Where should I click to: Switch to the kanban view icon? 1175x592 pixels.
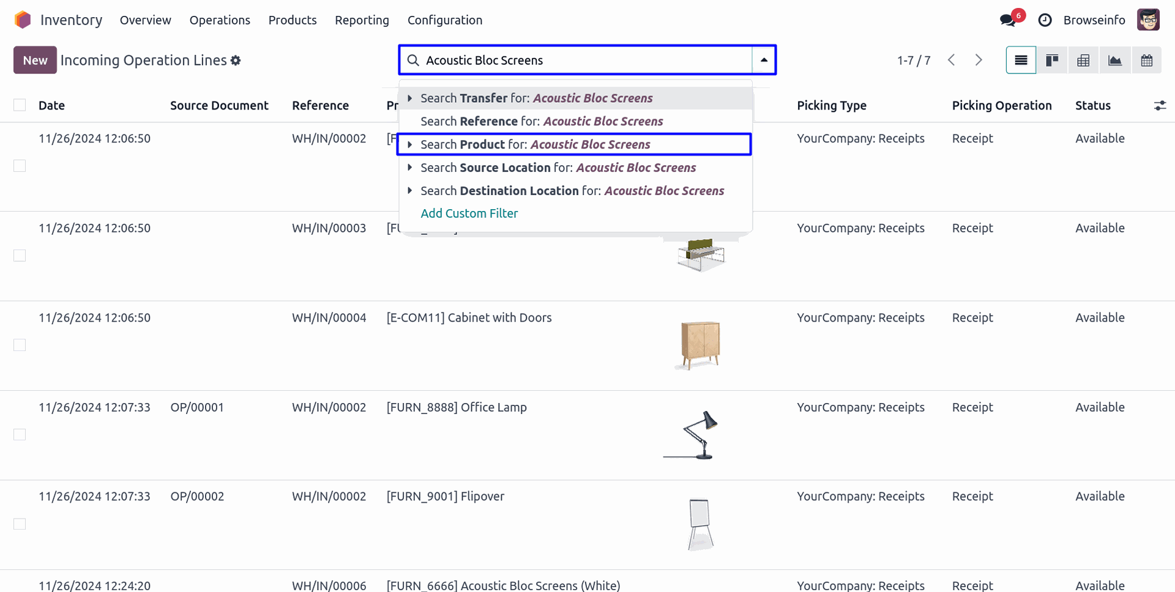point(1052,60)
